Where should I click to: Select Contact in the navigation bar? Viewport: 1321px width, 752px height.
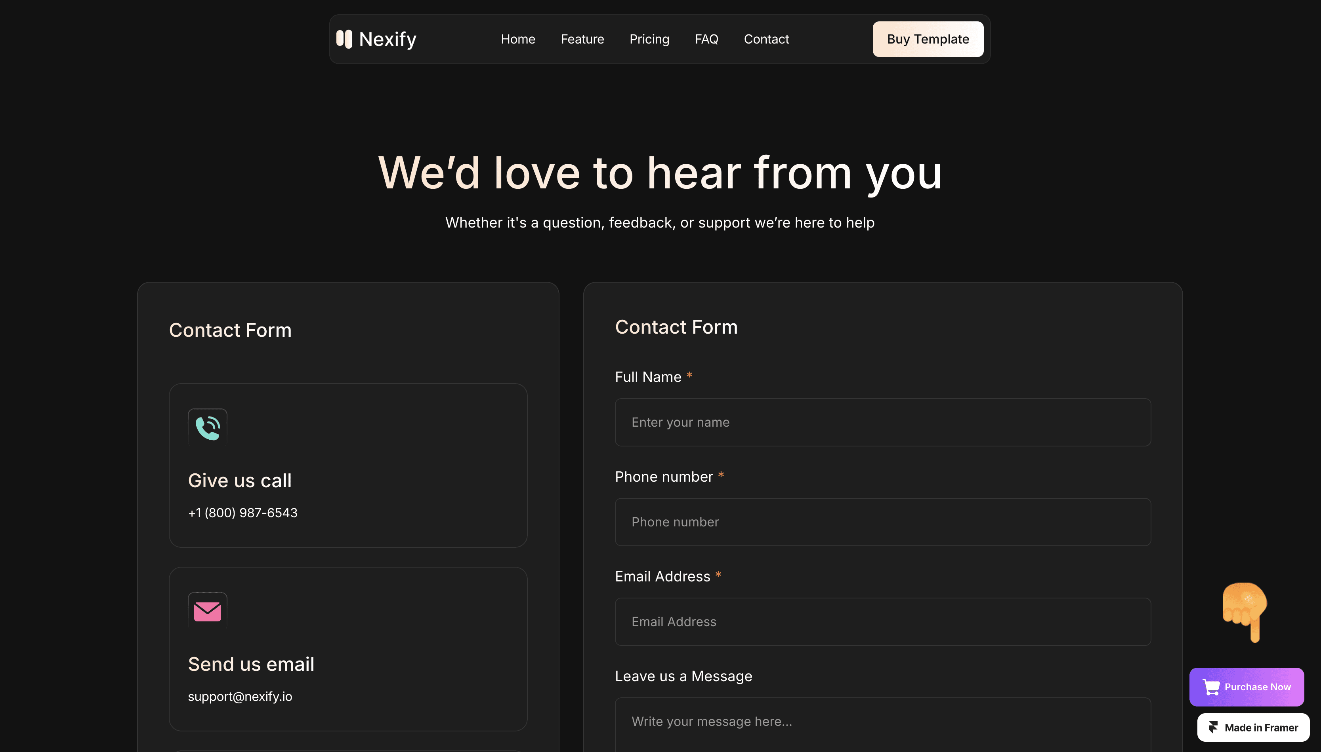pyautogui.click(x=766, y=39)
